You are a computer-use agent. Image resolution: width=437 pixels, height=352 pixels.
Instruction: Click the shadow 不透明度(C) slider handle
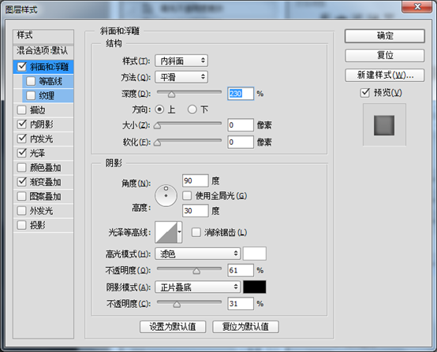click(x=177, y=305)
